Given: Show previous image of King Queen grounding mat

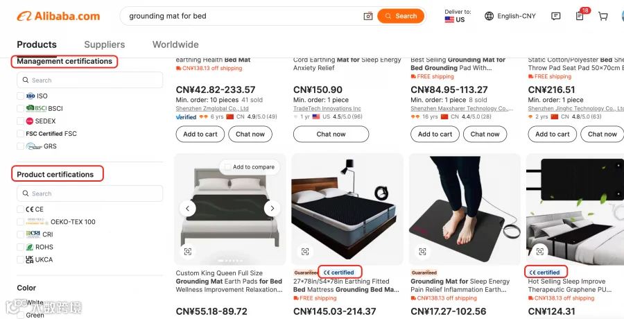Looking at the screenshot, I should [187, 208].
